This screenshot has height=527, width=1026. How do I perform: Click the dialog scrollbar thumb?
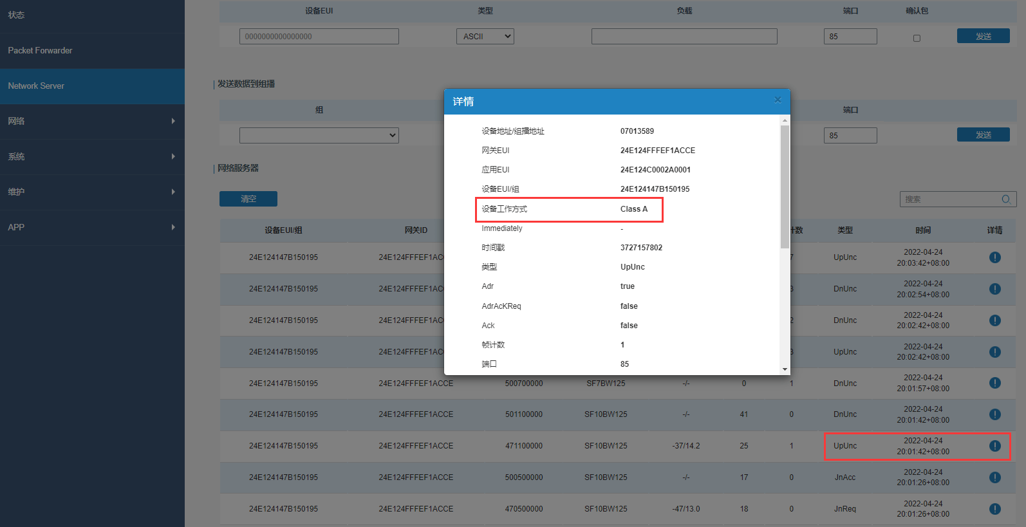[x=785, y=187]
